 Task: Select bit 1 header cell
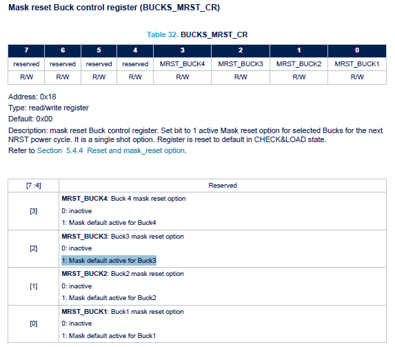(298, 50)
